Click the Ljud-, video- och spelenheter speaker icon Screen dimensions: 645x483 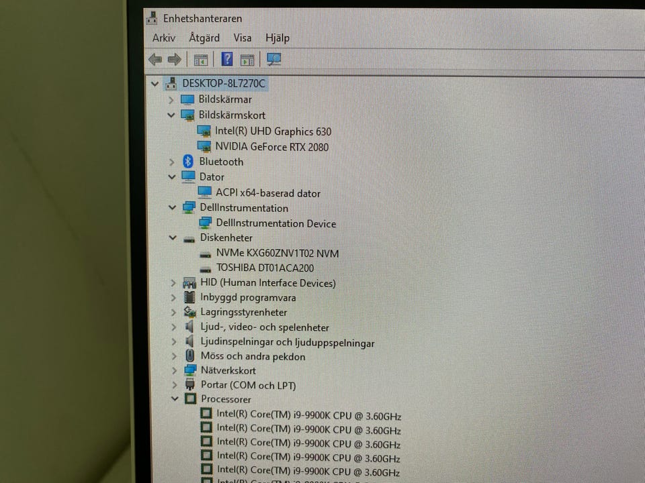click(x=189, y=327)
